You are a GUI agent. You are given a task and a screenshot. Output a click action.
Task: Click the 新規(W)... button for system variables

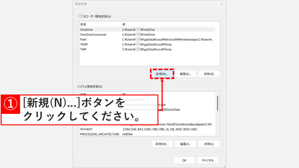click(x=162, y=144)
